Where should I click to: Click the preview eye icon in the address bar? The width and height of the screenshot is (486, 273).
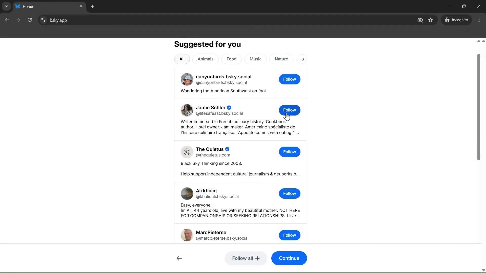pyautogui.click(x=420, y=20)
